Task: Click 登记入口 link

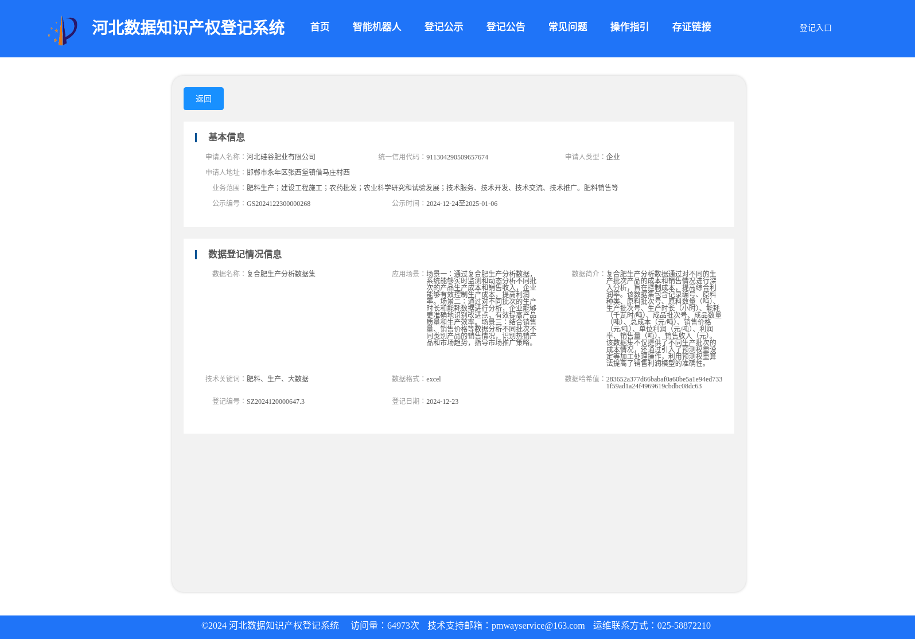Action: coord(816,28)
